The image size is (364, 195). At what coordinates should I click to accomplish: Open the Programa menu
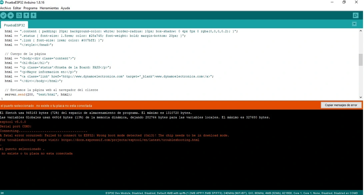[30, 8]
